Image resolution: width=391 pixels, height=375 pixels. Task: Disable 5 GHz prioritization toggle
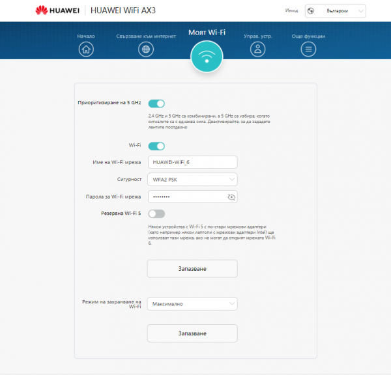(156, 104)
